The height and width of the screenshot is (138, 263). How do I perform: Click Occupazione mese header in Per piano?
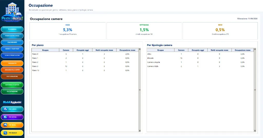point(127,50)
